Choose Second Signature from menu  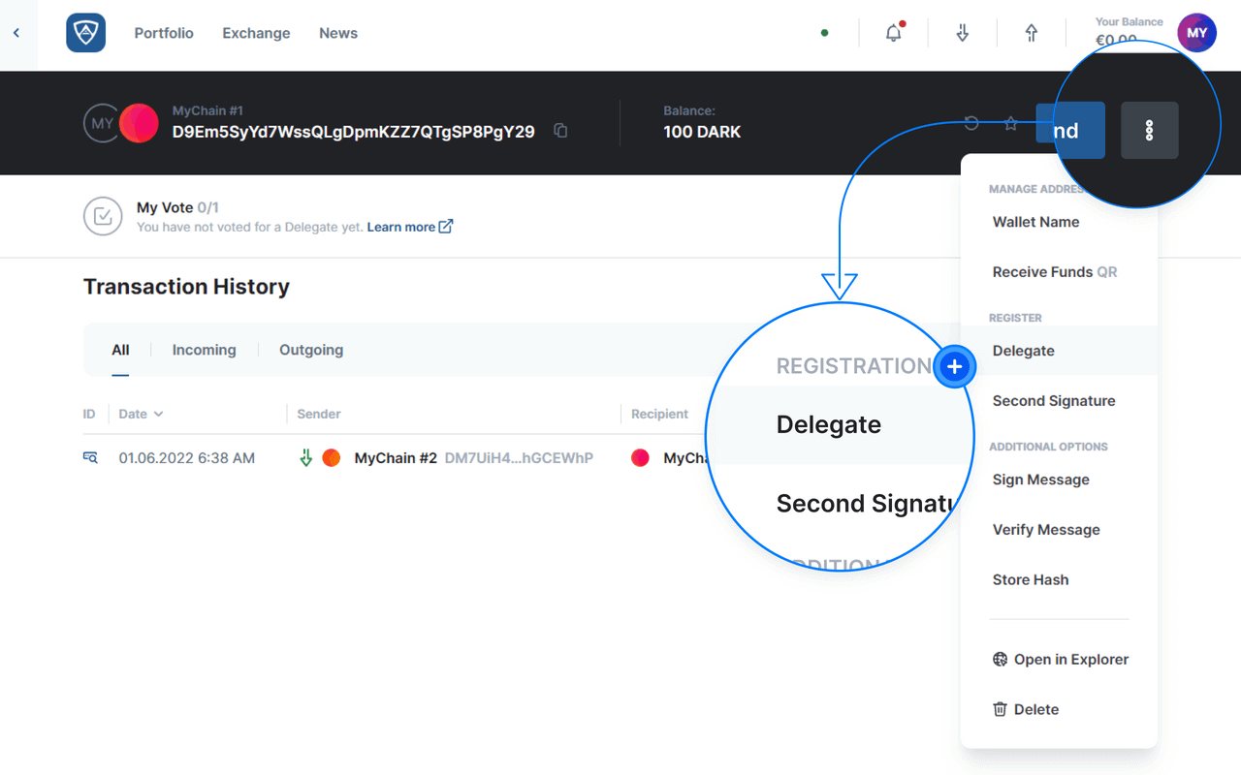tap(1053, 401)
